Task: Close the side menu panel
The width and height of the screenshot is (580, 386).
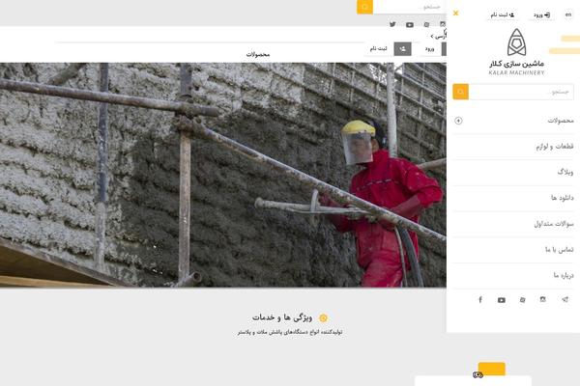Action: pos(456,14)
